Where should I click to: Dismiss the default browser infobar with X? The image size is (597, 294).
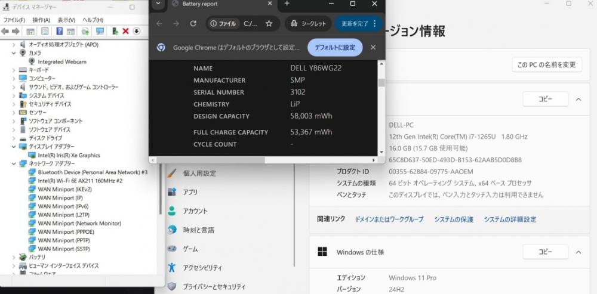click(x=373, y=48)
